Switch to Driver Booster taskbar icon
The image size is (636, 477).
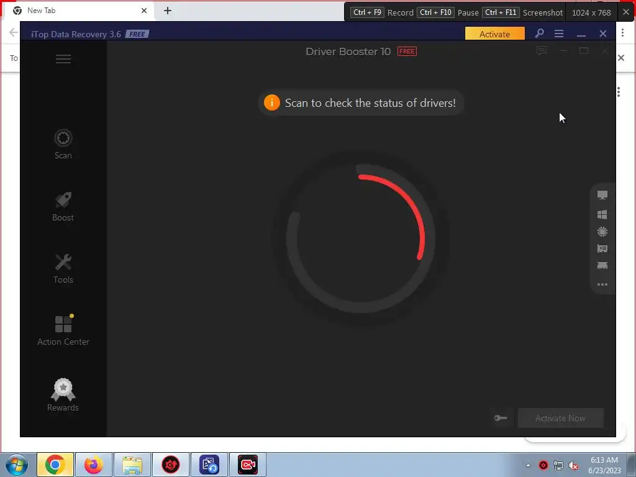(x=171, y=465)
